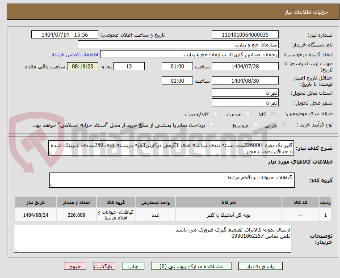Click the need date cell 1404/08/24
The width and height of the screenshot is (340, 278).
[36, 215]
